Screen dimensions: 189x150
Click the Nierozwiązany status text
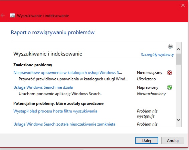point(150,73)
